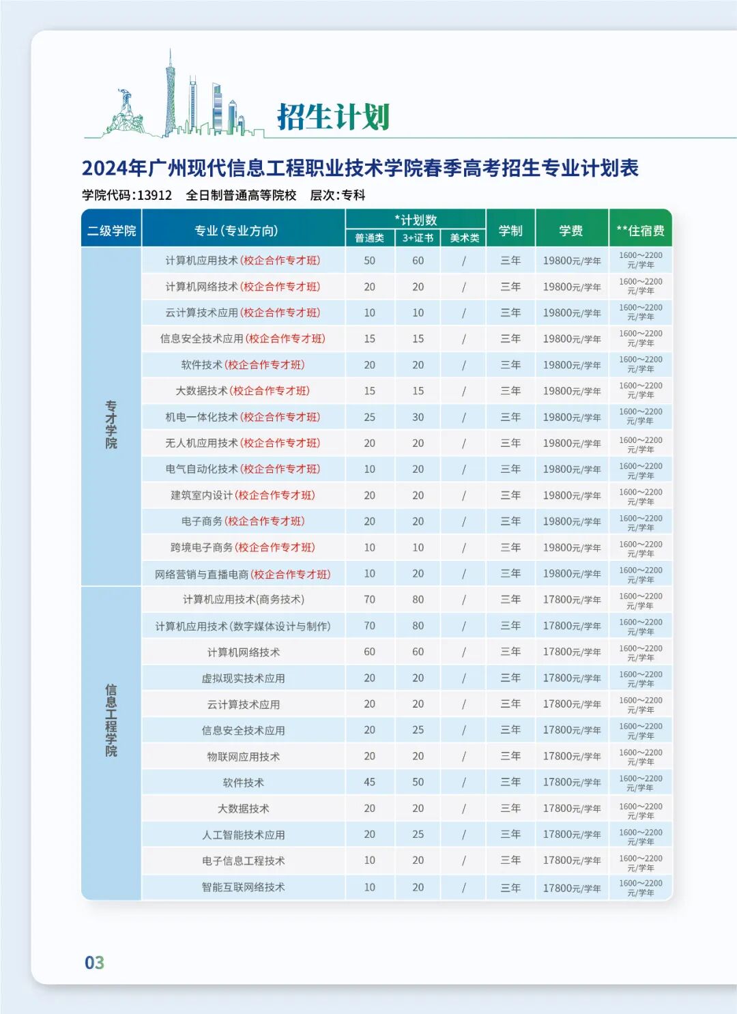Click the 学费 column header
The image size is (737, 1014).
572,231
